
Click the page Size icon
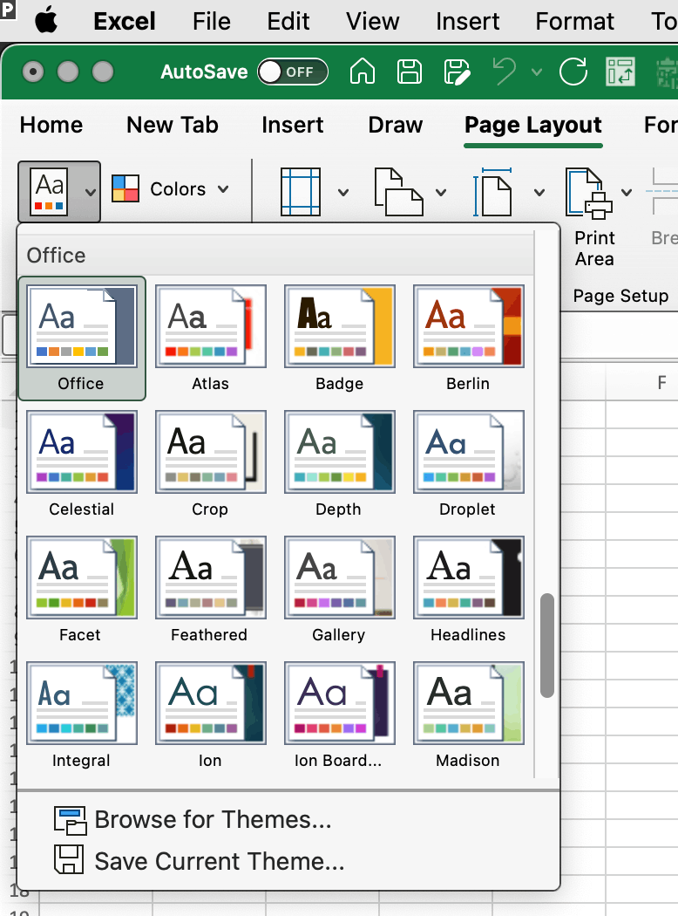(x=493, y=192)
